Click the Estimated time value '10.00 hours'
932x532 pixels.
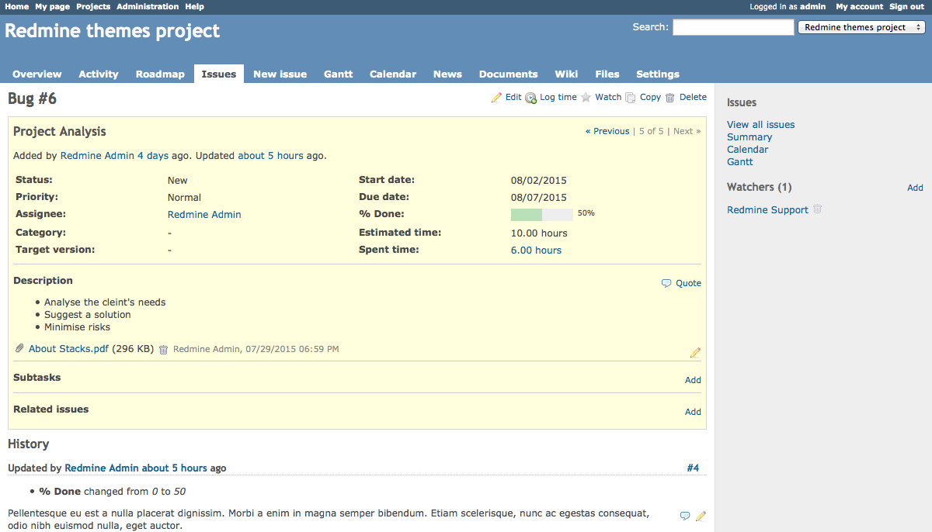click(539, 233)
